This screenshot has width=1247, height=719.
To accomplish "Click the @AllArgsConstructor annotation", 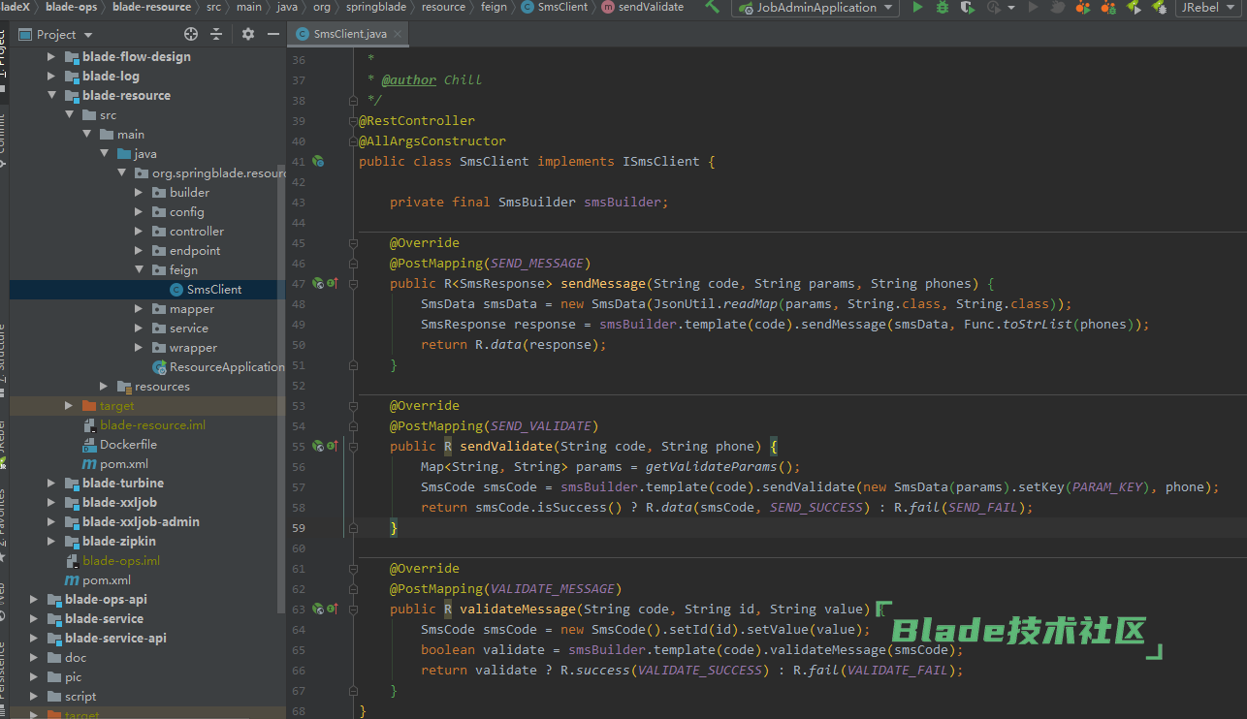I will (x=432, y=141).
